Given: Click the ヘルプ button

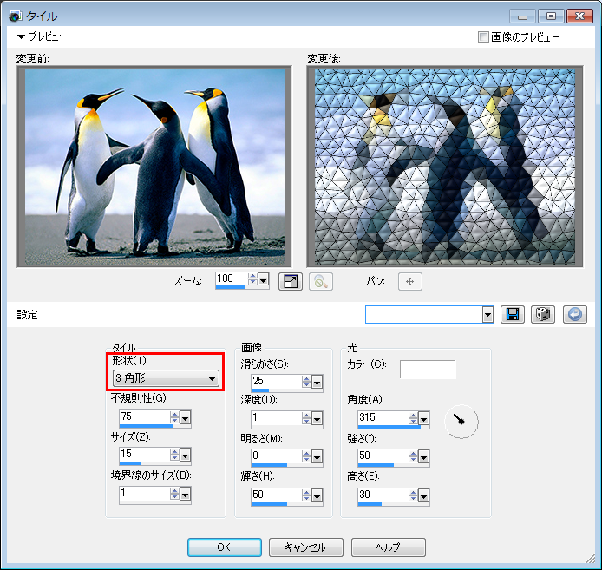Looking at the screenshot, I should (x=388, y=547).
